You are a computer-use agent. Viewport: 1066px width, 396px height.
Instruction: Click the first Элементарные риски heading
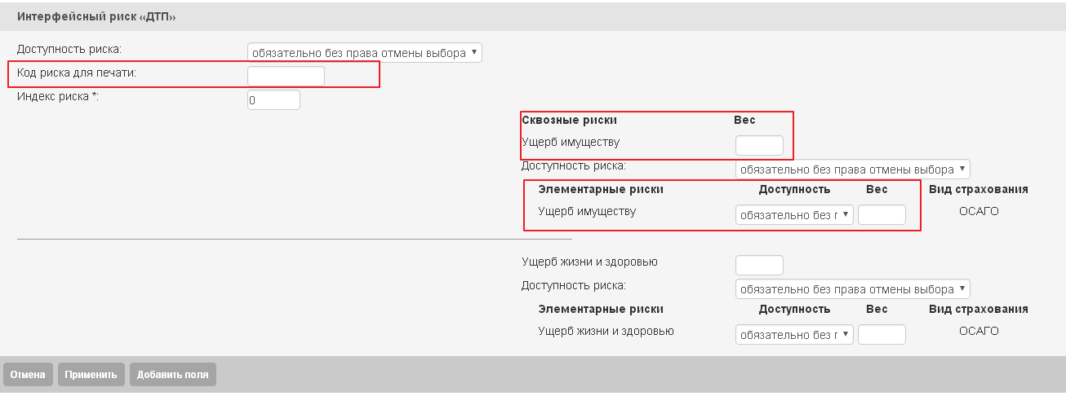601,189
